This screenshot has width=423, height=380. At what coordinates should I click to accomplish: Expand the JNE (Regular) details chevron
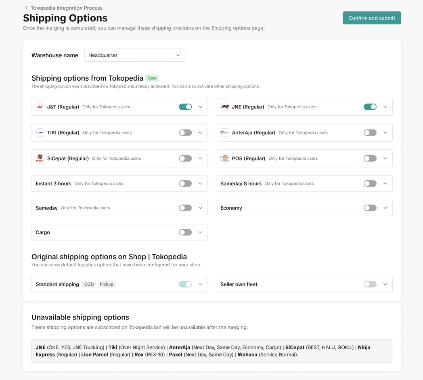click(385, 107)
